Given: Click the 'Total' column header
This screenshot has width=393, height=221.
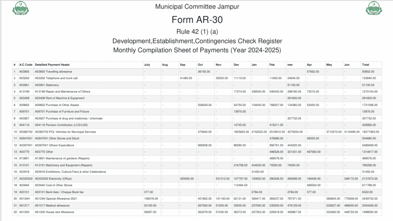Looking at the screenshot, I should point(365,65).
